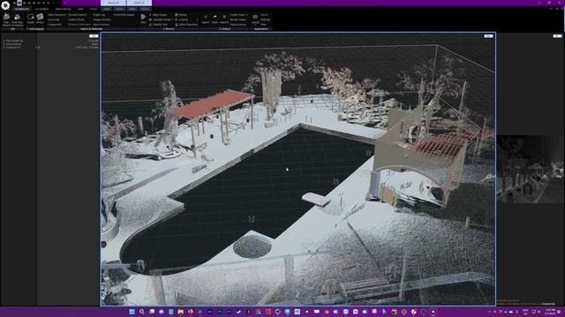The height and width of the screenshot is (317, 565).
Task: Open the view dropdown in the left panel
Action: (94, 36)
